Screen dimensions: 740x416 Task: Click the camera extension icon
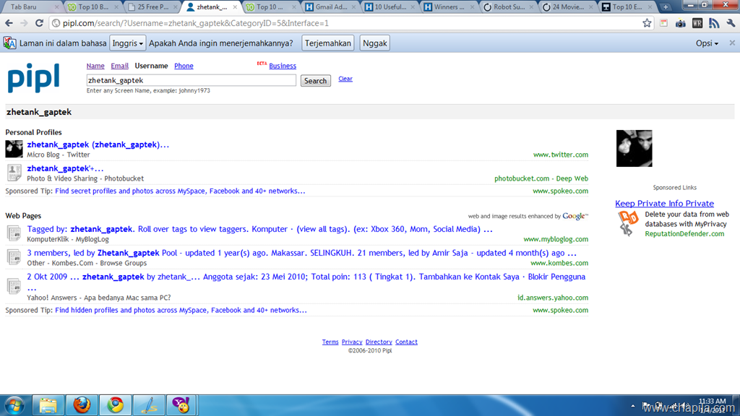click(680, 23)
